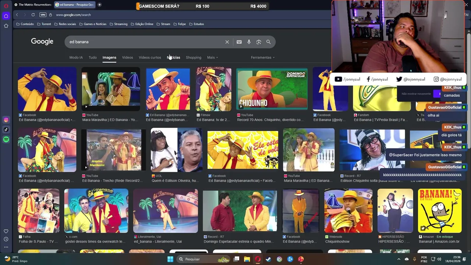This screenshot has width=471, height=265.
Task: Open the Torrent bookmarks folder
Action: 44,24
